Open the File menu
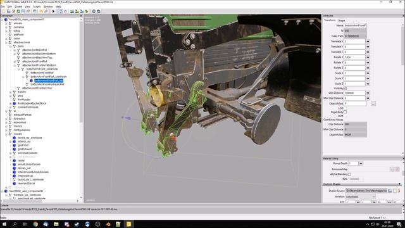 tap(3, 6)
